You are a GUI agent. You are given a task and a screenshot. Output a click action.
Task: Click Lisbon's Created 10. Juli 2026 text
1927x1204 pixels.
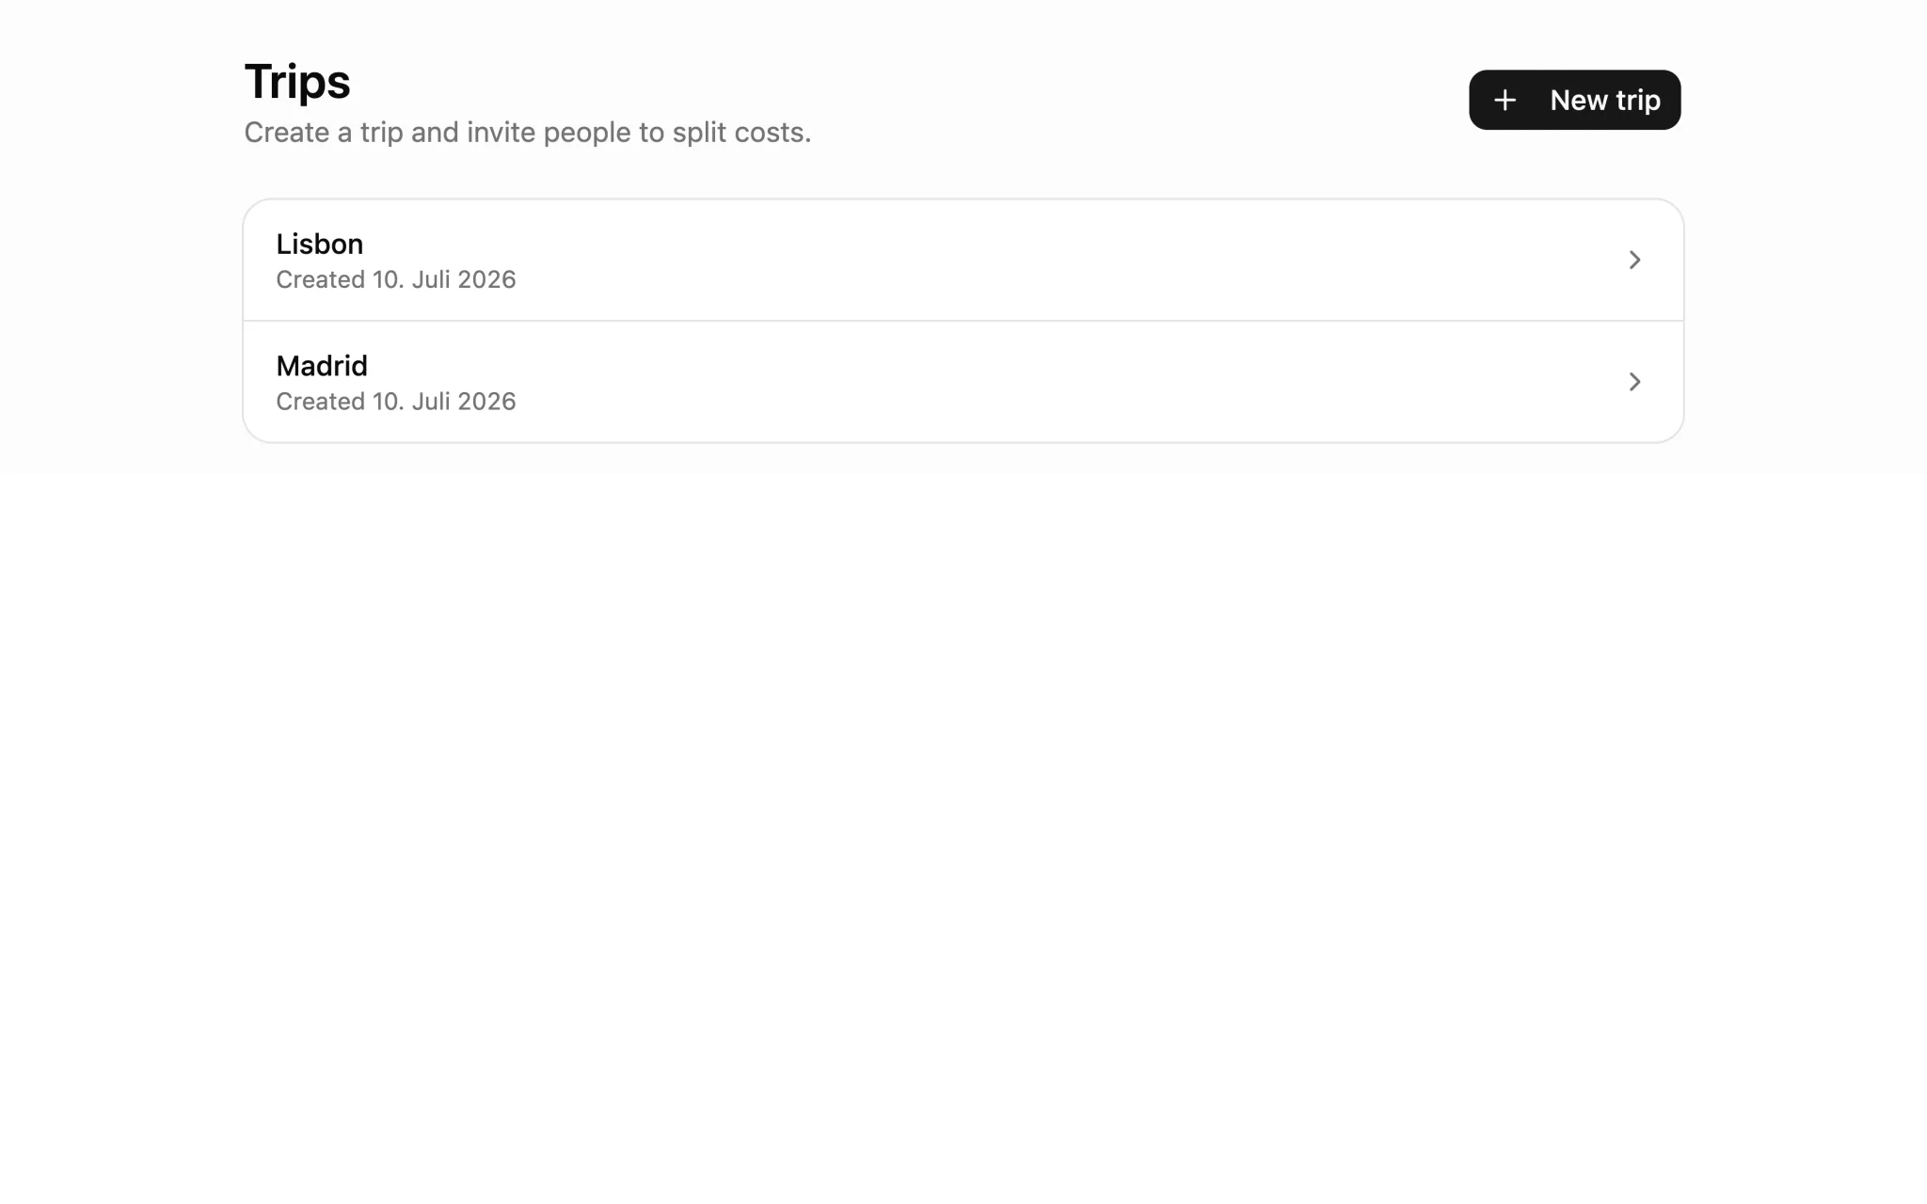point(396,279)
